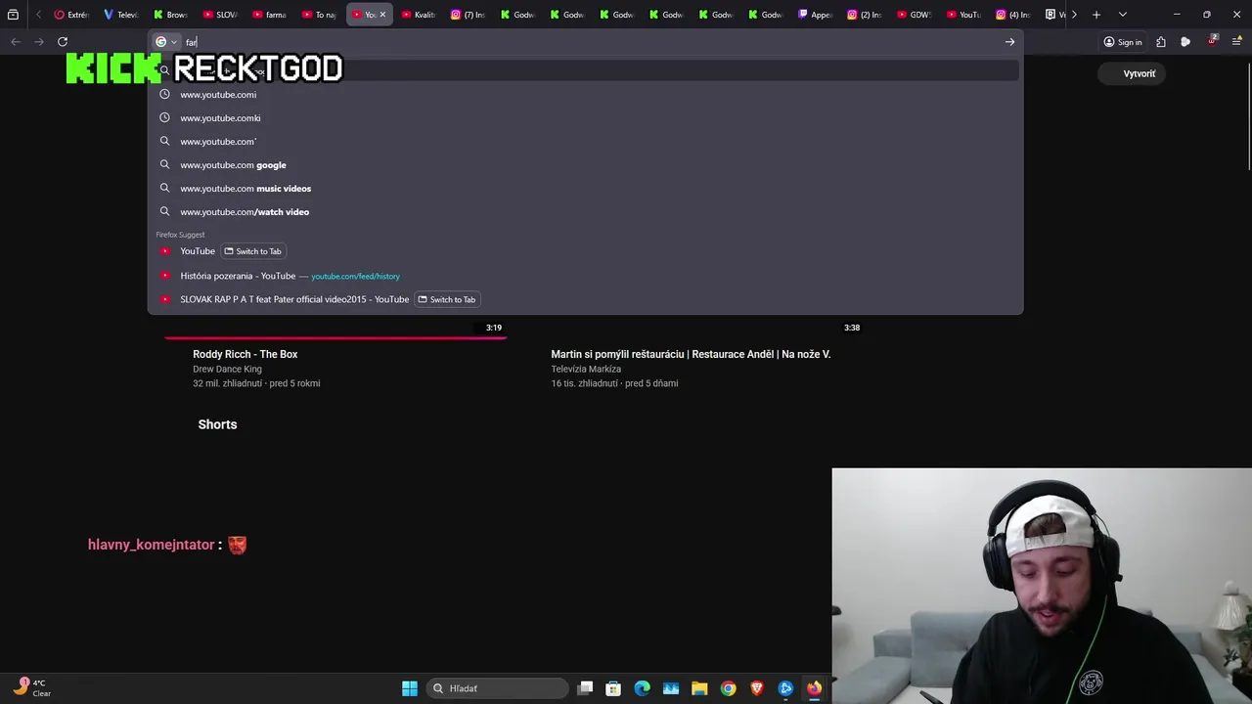Switch to the GDW YouTube tab

pyautogui.click(x=914, y=15)
